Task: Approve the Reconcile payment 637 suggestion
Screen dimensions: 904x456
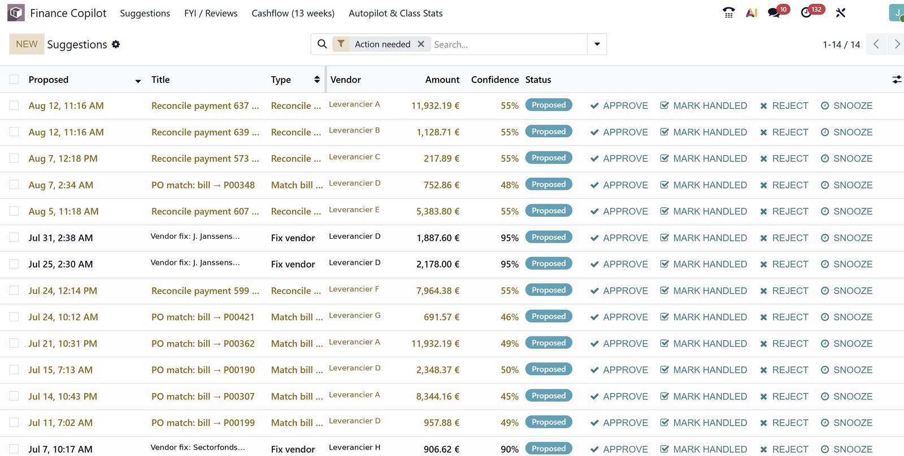Action: click(619, 106)
